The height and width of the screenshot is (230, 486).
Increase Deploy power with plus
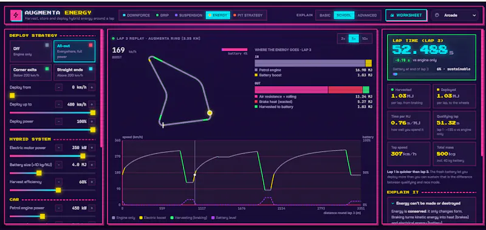coord(92,121)
